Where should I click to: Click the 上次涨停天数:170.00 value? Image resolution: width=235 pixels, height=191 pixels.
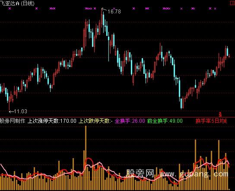click(x=52, y=121)
